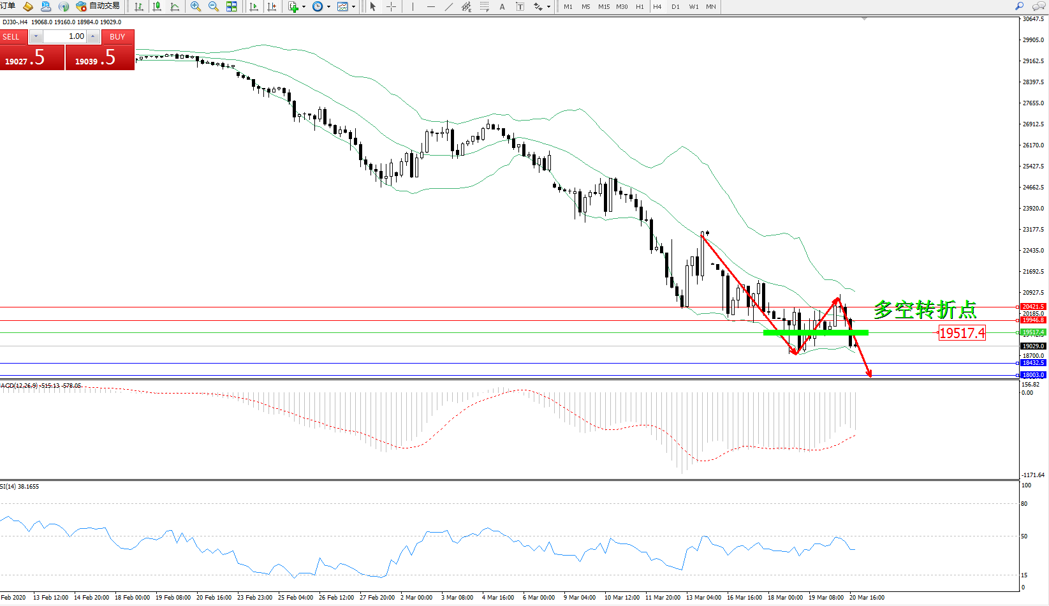Screen dimensions: 1049x606
Task: Draw a trendline with the diagonal line tool
Action: (x=449, y=6)
